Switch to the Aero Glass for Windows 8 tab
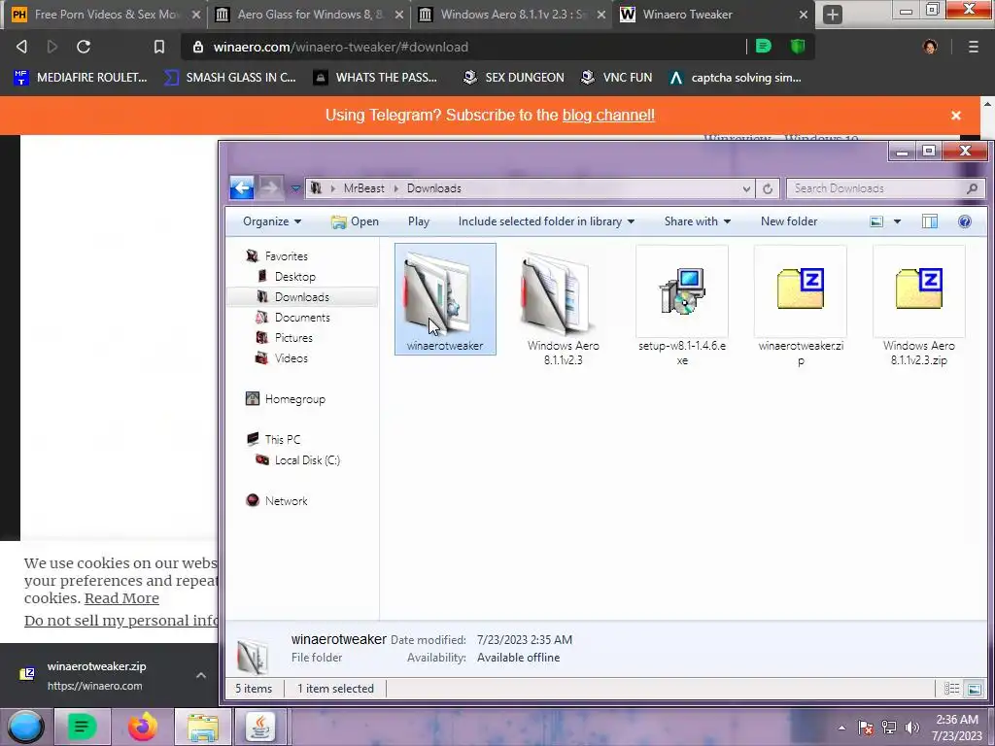The image size is (995, 746). coord(309,15)
